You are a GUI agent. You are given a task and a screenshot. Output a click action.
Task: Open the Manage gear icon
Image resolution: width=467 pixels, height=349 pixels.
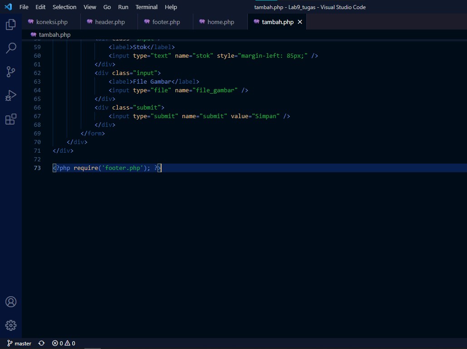tap(11, 325)
